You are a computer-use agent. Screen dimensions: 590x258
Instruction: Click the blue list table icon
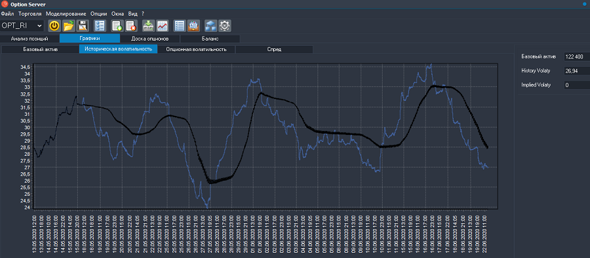[x=180, y=26]
